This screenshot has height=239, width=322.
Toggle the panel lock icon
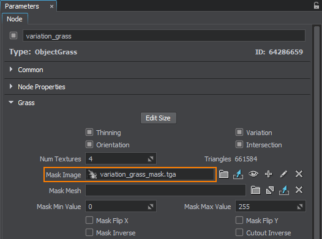point(316,6)
